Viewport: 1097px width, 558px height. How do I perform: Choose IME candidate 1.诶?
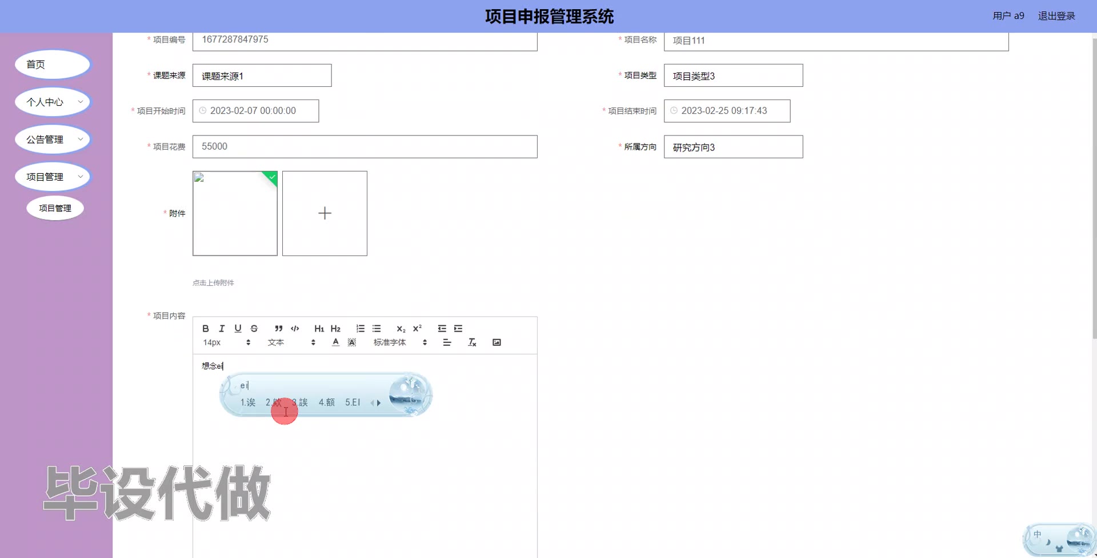[x=248, y=402]
